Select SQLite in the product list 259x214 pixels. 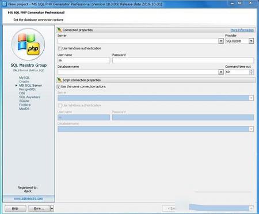pyautogui.click(x=24, y=101)
